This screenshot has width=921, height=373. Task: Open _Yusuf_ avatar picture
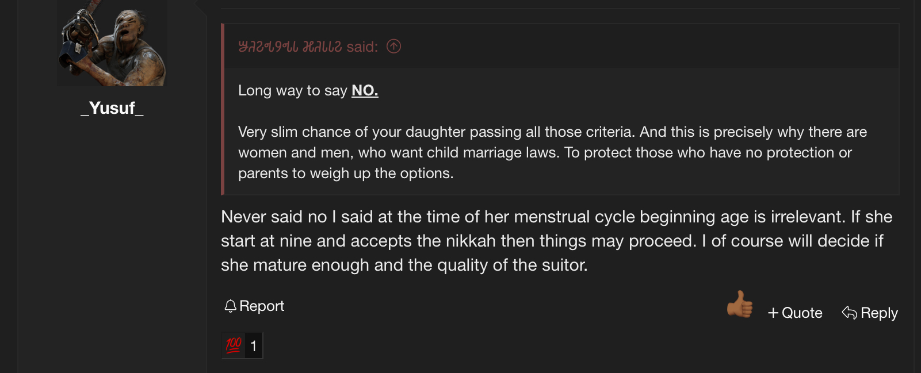[x=112, y=43]
